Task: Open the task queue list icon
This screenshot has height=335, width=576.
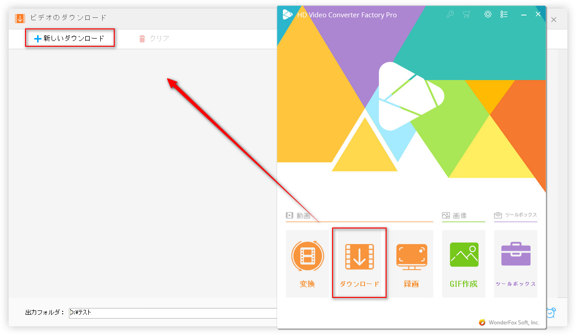Action: [504, 14]
